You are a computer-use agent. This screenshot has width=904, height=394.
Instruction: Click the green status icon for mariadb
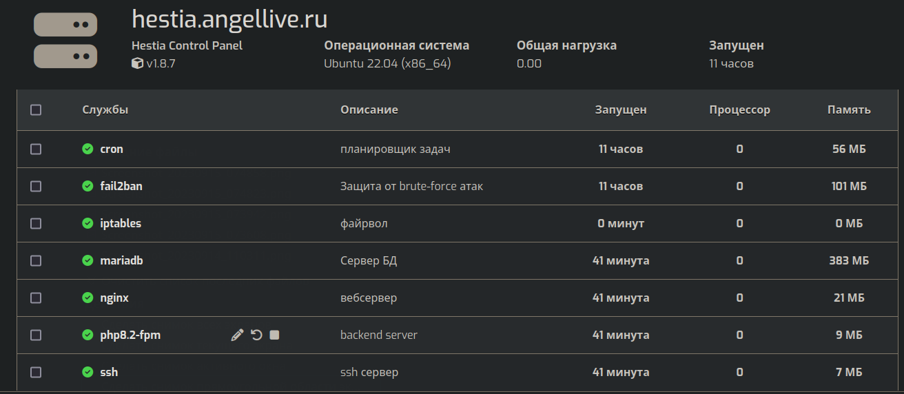click(88, 260)
